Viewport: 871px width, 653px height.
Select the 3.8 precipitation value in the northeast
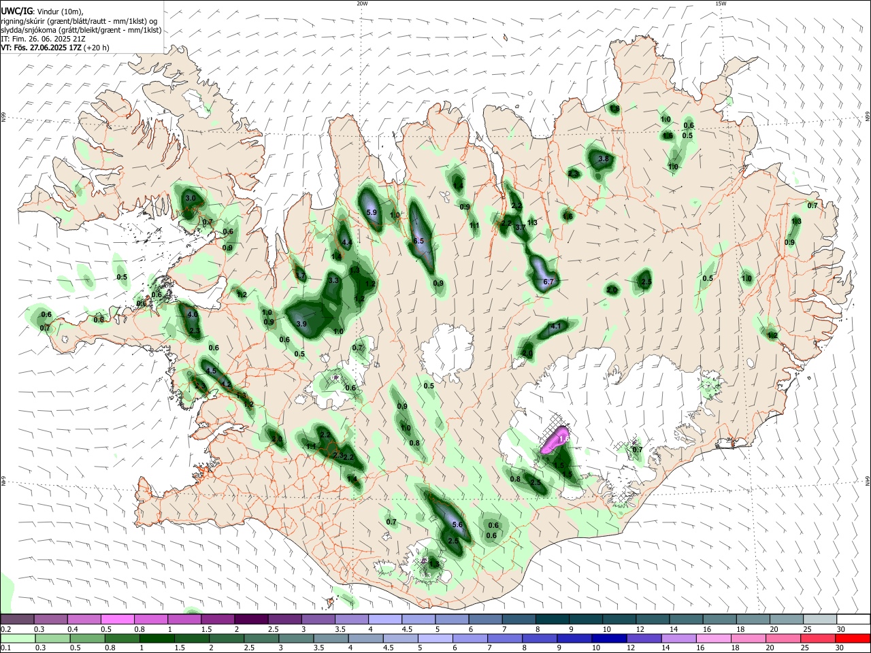pos(603,158)
